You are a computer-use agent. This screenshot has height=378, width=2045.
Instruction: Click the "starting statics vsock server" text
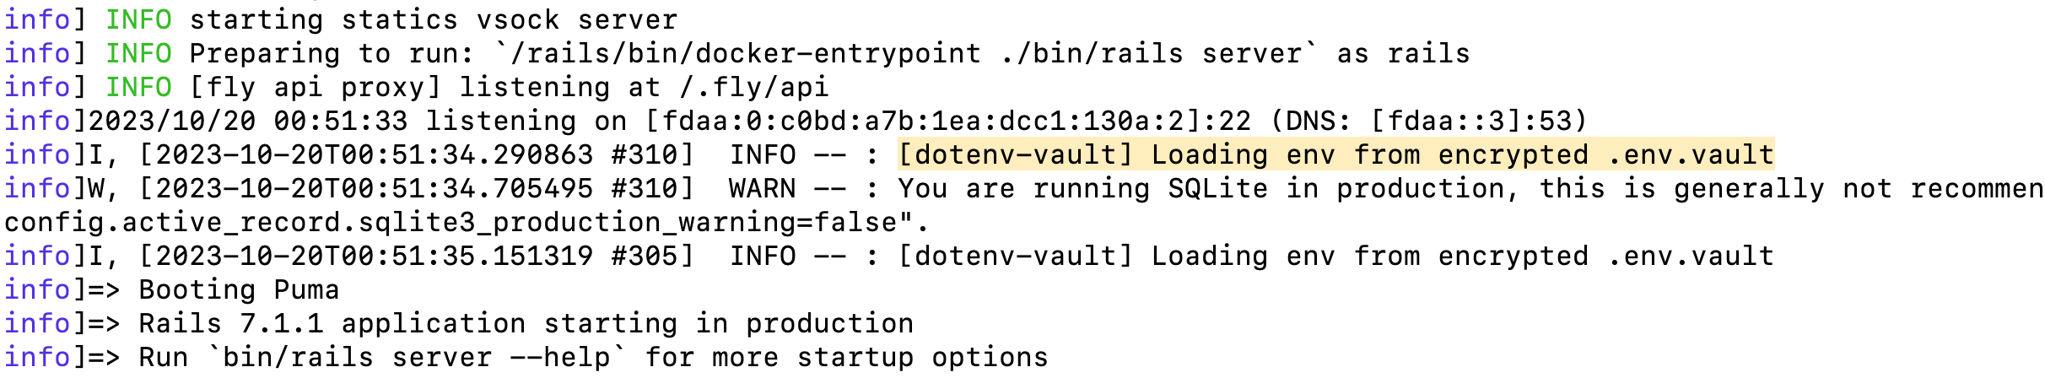click(433, 20)
